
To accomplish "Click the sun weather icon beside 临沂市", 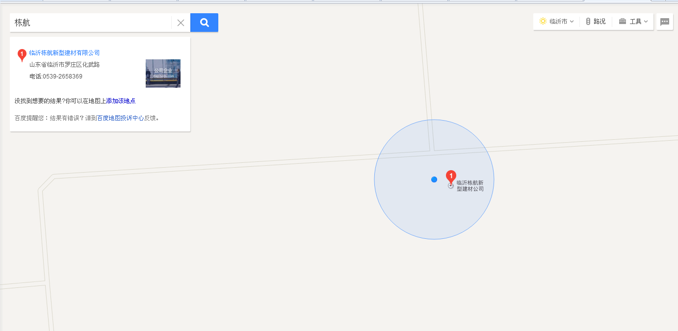I will (x=543, y=22).
